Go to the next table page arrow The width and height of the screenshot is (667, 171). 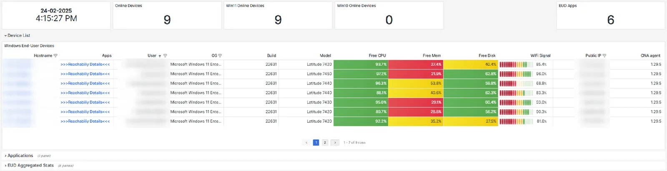click(335, 142)
